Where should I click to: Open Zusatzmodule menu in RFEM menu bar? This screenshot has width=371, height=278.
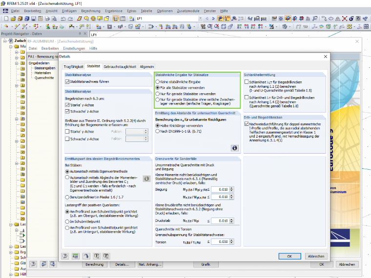pyautogui.click(x=188, y=11)
